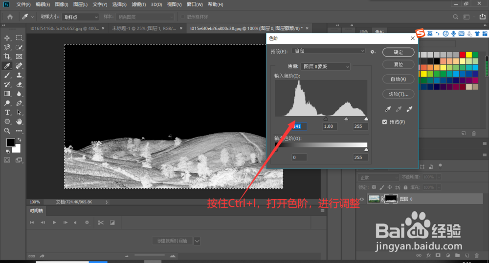Select the Blur tool
489x263 pixels.
19,94
